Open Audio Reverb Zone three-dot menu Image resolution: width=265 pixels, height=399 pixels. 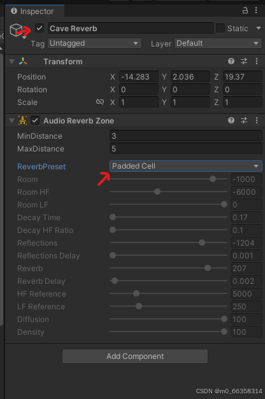tap(257, 120)
